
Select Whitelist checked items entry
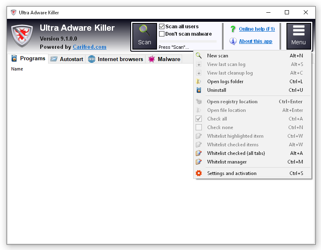tap(252, 145)
